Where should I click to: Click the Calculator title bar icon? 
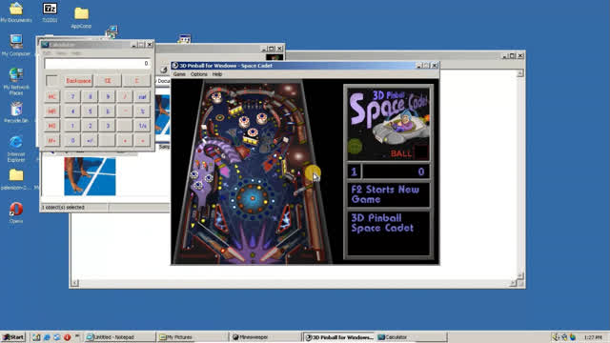pos(45,45)
